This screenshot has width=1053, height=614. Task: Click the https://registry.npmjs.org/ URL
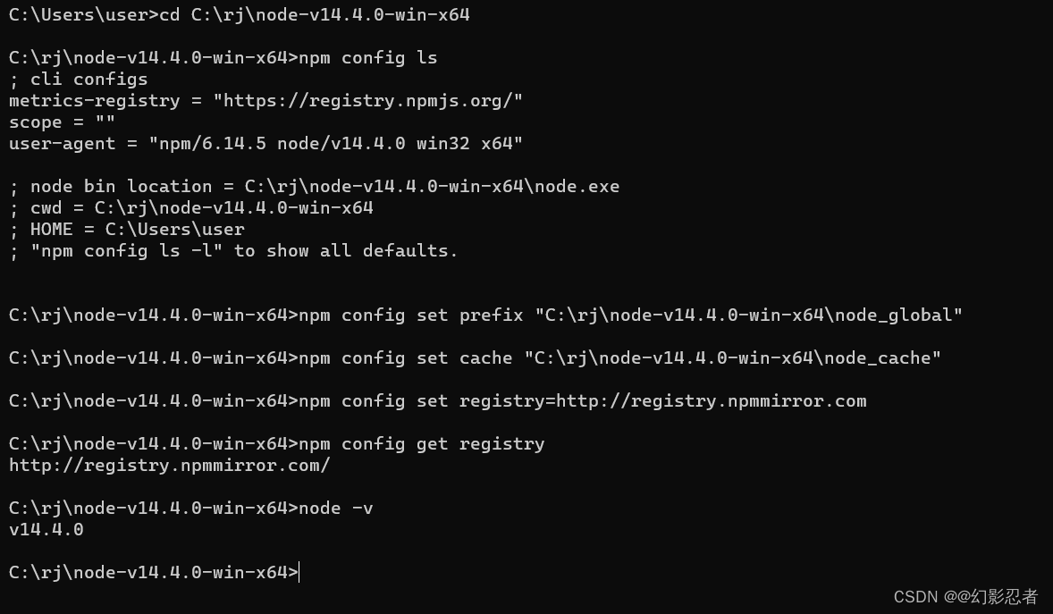click(367, 101)
